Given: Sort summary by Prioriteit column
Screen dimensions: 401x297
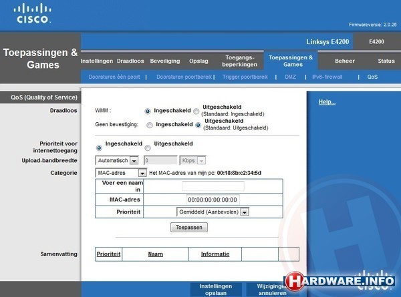Looking at the screenshot, I should 108,254.
